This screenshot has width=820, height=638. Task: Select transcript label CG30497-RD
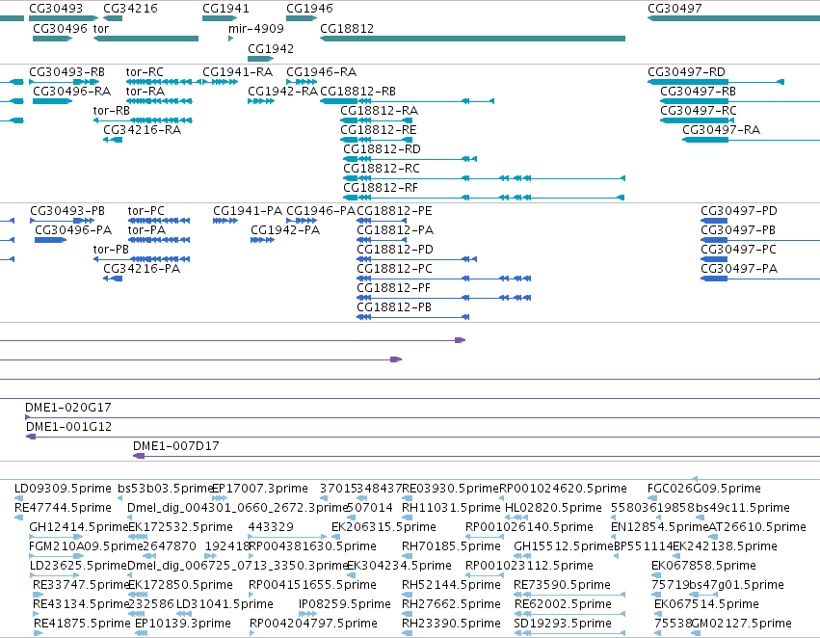[x=686, y=72]
